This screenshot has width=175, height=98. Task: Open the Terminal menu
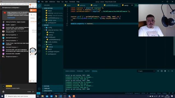point(72,2)
